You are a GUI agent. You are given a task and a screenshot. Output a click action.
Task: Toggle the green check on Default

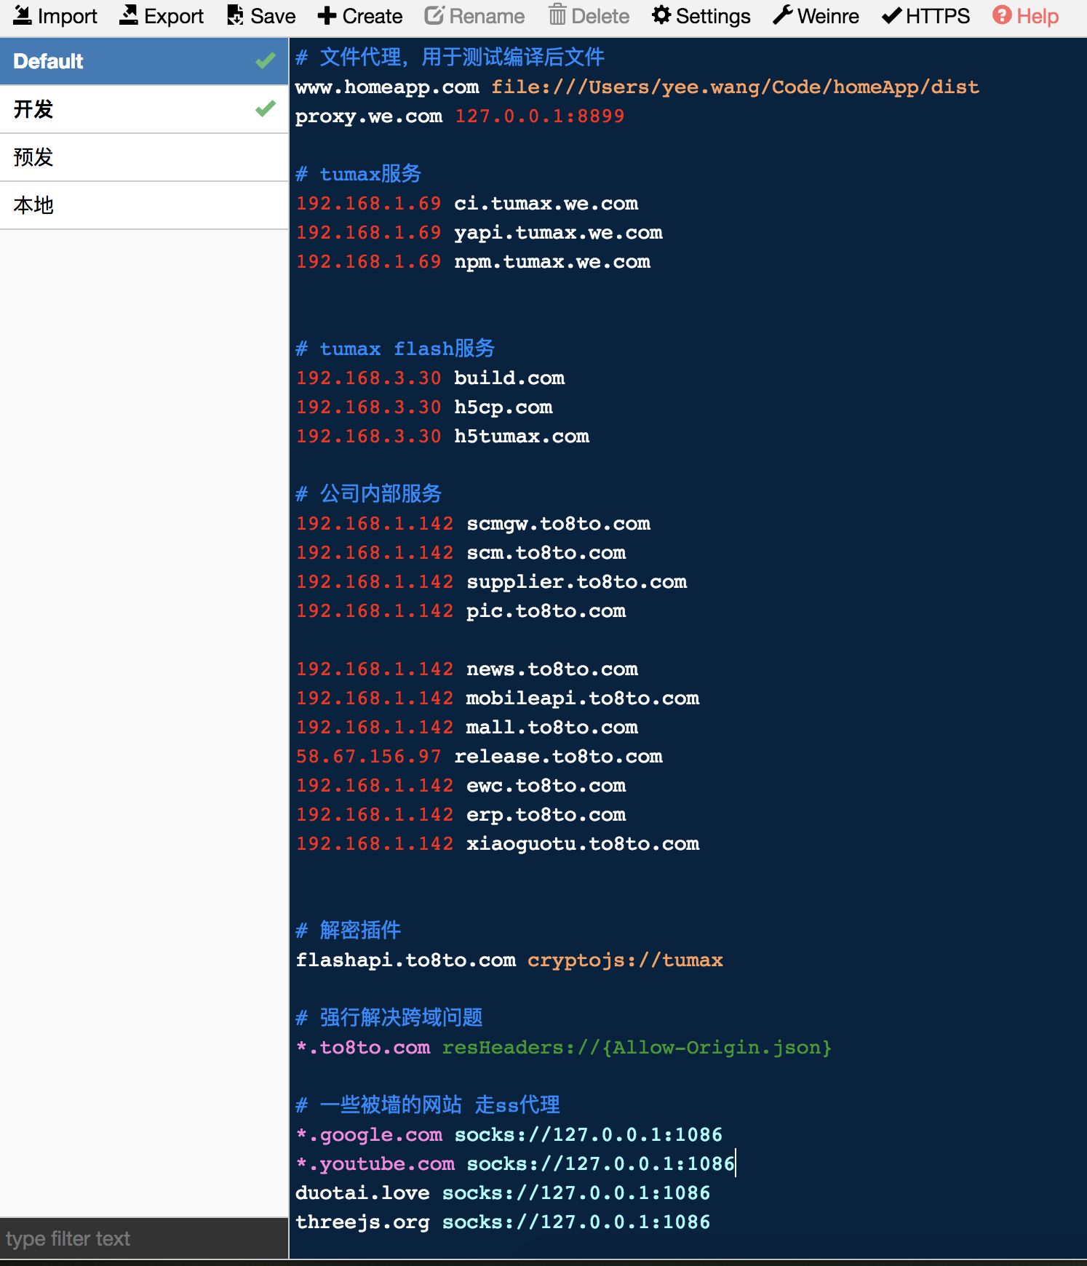266,60
